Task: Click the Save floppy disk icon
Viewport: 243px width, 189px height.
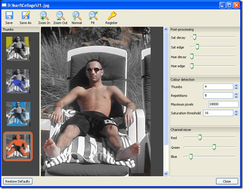Action: (x=9, y=15)
